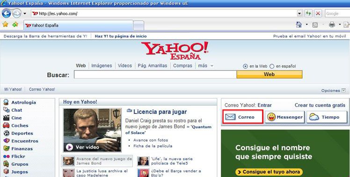Open Favorites with the yellow star icon
This screenshot has width=350, height=177.
[5, 24]
